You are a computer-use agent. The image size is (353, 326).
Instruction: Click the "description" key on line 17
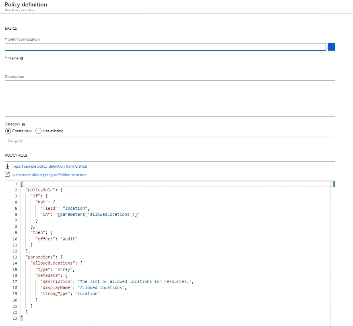tap(56, 282)
